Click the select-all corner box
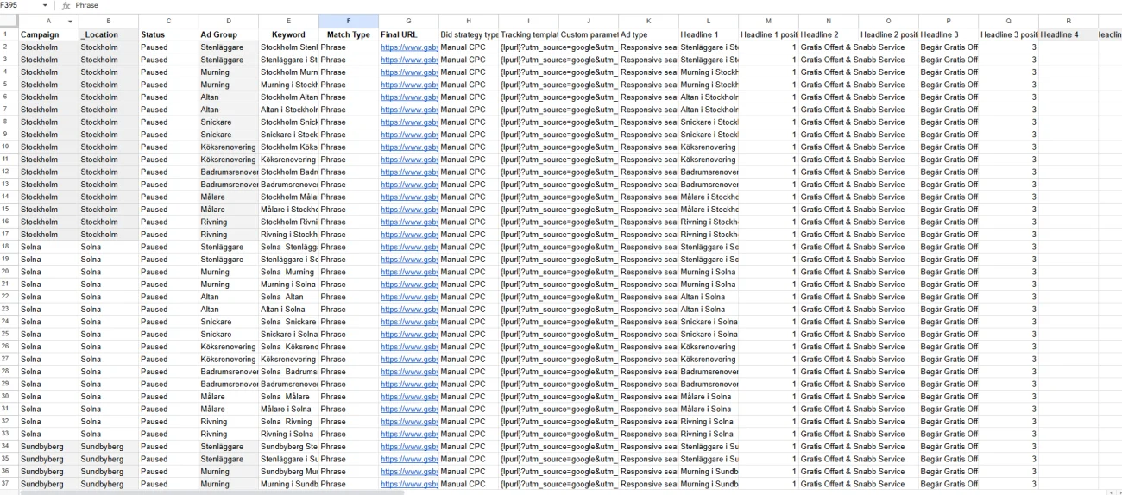The height and width of the screenshot is (495, 1122). tap(9, 21)
